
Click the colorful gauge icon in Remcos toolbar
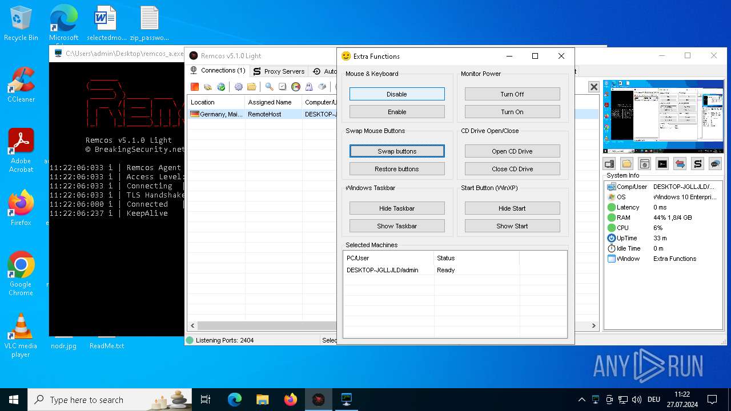click(x=296, y=87)
